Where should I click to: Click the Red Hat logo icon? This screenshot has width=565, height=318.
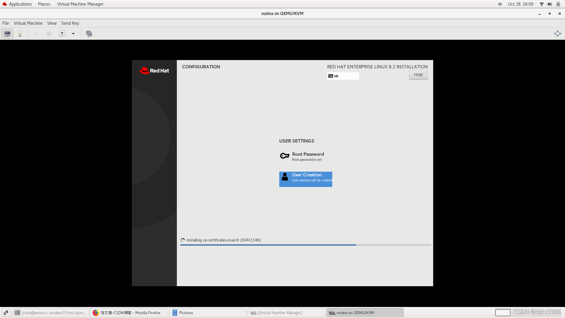144,70
